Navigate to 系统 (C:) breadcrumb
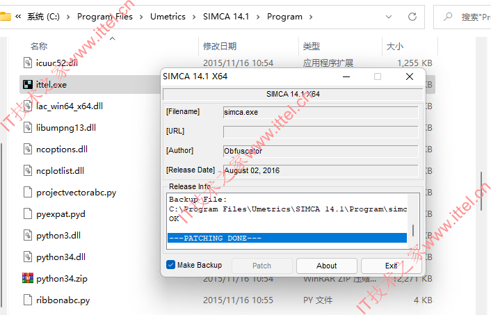This screenshot has height=315, width=491. tap(43, 17)
